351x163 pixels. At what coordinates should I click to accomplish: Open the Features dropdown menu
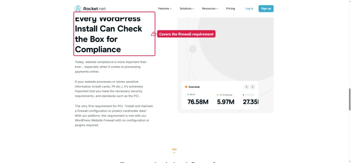pos(165,9)
